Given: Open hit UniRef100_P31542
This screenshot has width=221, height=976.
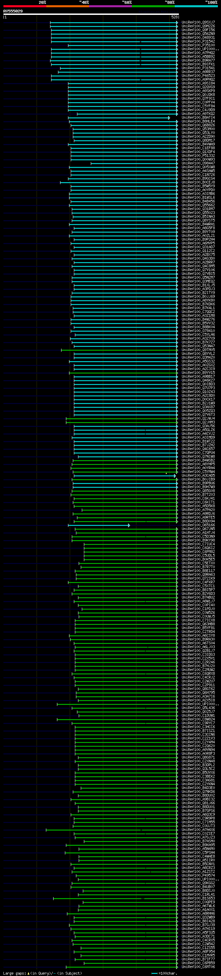Looking at the screenshot, I should click(198, 41).
